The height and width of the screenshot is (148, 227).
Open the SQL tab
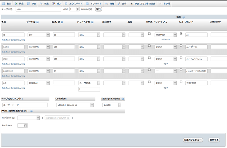pos(32,3)
